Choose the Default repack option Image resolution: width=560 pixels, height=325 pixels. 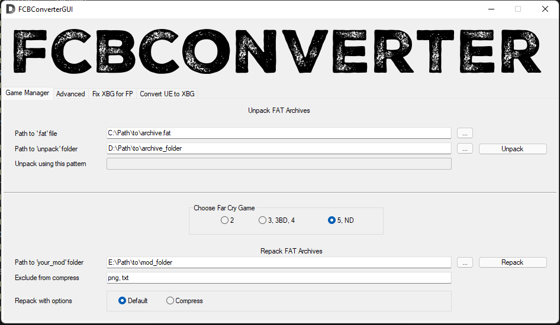pos(133,301)
